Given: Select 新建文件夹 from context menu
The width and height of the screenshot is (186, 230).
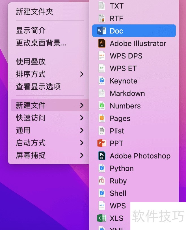Looking at the screenshot, I should 34,12.
